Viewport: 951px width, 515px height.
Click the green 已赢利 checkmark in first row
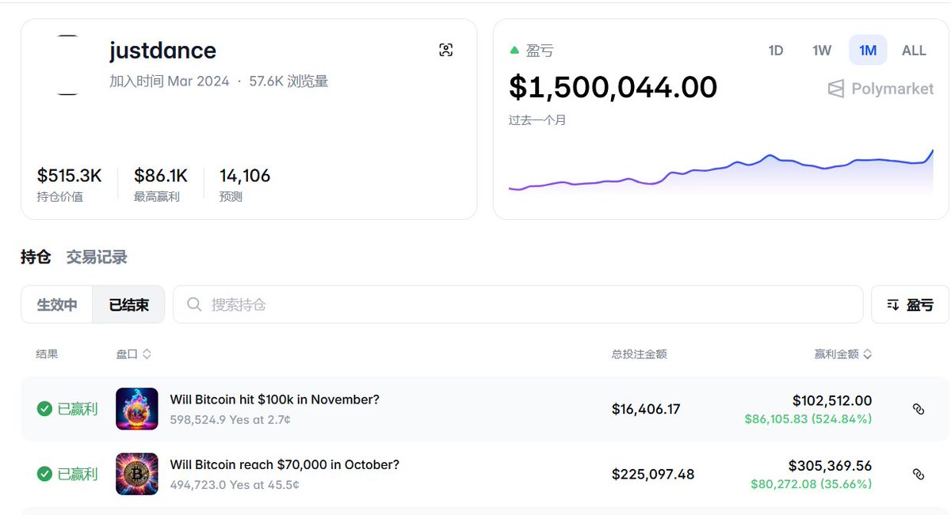click(45, 409)
